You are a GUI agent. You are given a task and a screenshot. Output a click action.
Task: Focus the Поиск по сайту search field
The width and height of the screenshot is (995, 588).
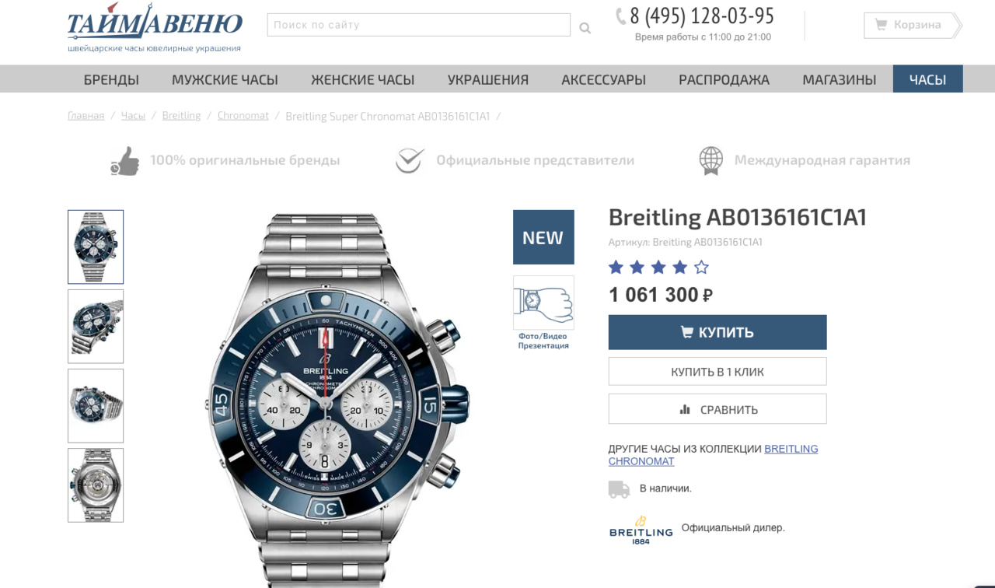point(419,25)
